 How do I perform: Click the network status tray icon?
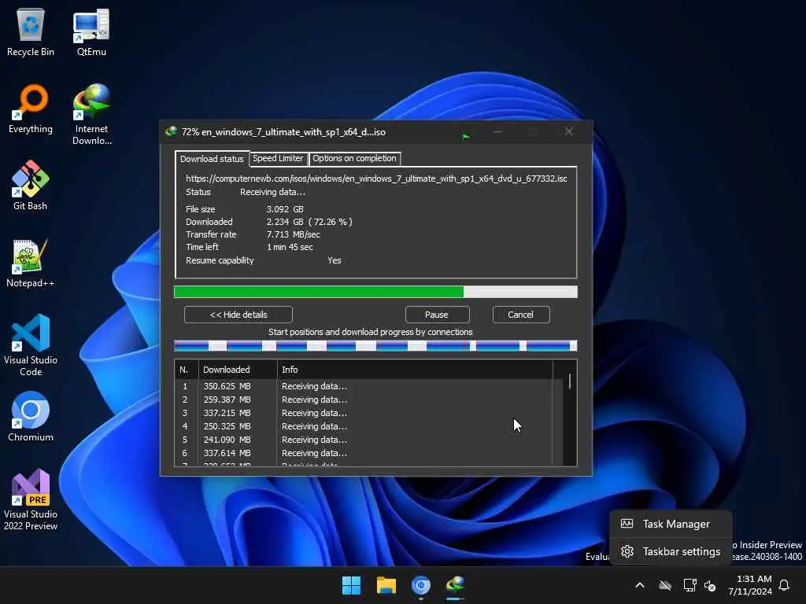[x=690, y=585]
